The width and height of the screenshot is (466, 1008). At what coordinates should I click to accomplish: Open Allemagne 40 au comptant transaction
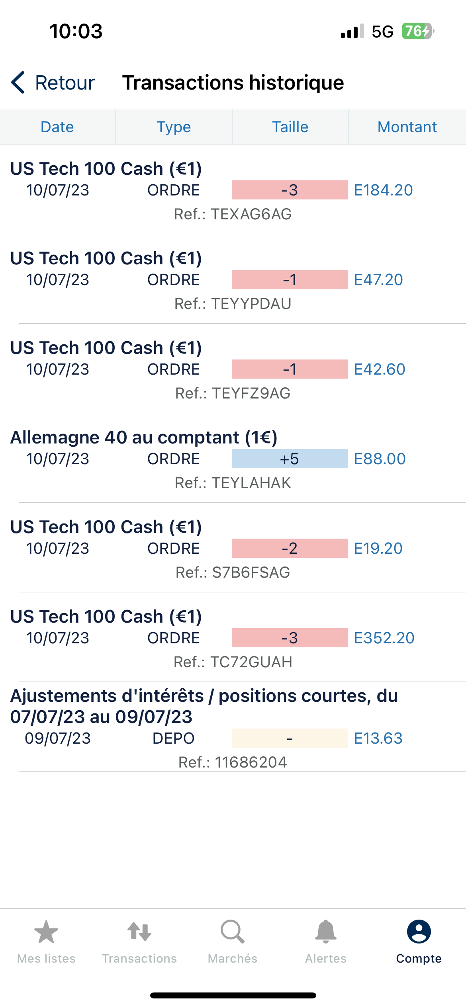pos(144,438)
